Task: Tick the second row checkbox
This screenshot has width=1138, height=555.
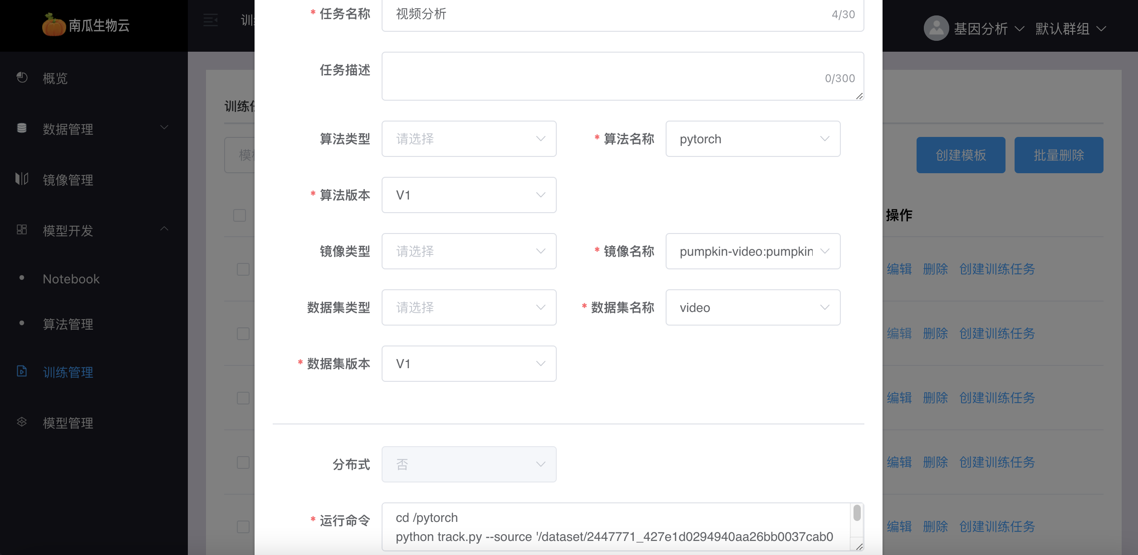Action: click(x=243, y=334)
